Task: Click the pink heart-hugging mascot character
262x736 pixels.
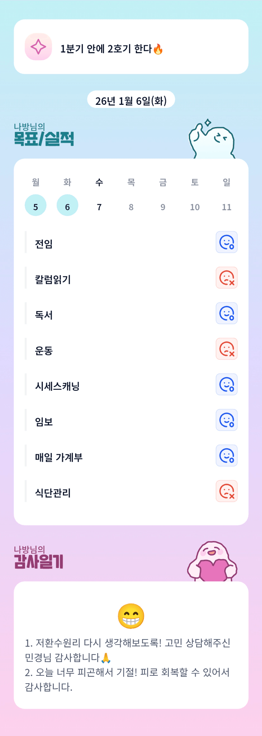Action: [213, 562]
